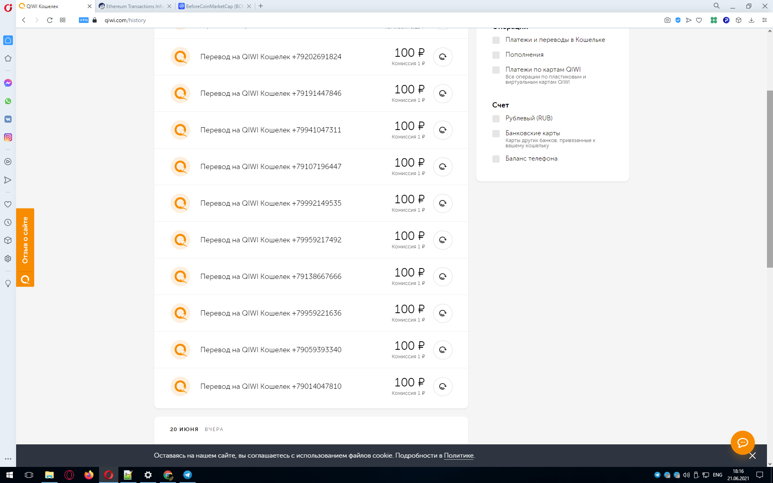Open WhatsApp in the Opera sidebar
Screen dimensions: 773x483
point(8,101)
